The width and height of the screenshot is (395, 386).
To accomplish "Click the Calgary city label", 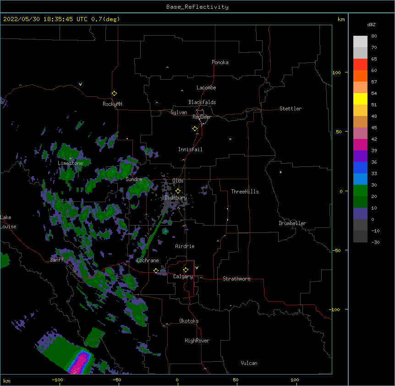I will click(x=183, y=276).
